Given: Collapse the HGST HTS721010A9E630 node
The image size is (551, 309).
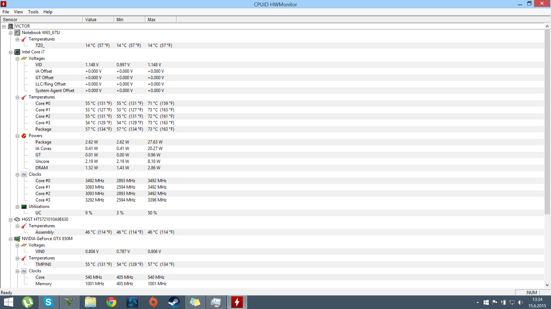Looking at the screenshot, I should pos(11,220).
